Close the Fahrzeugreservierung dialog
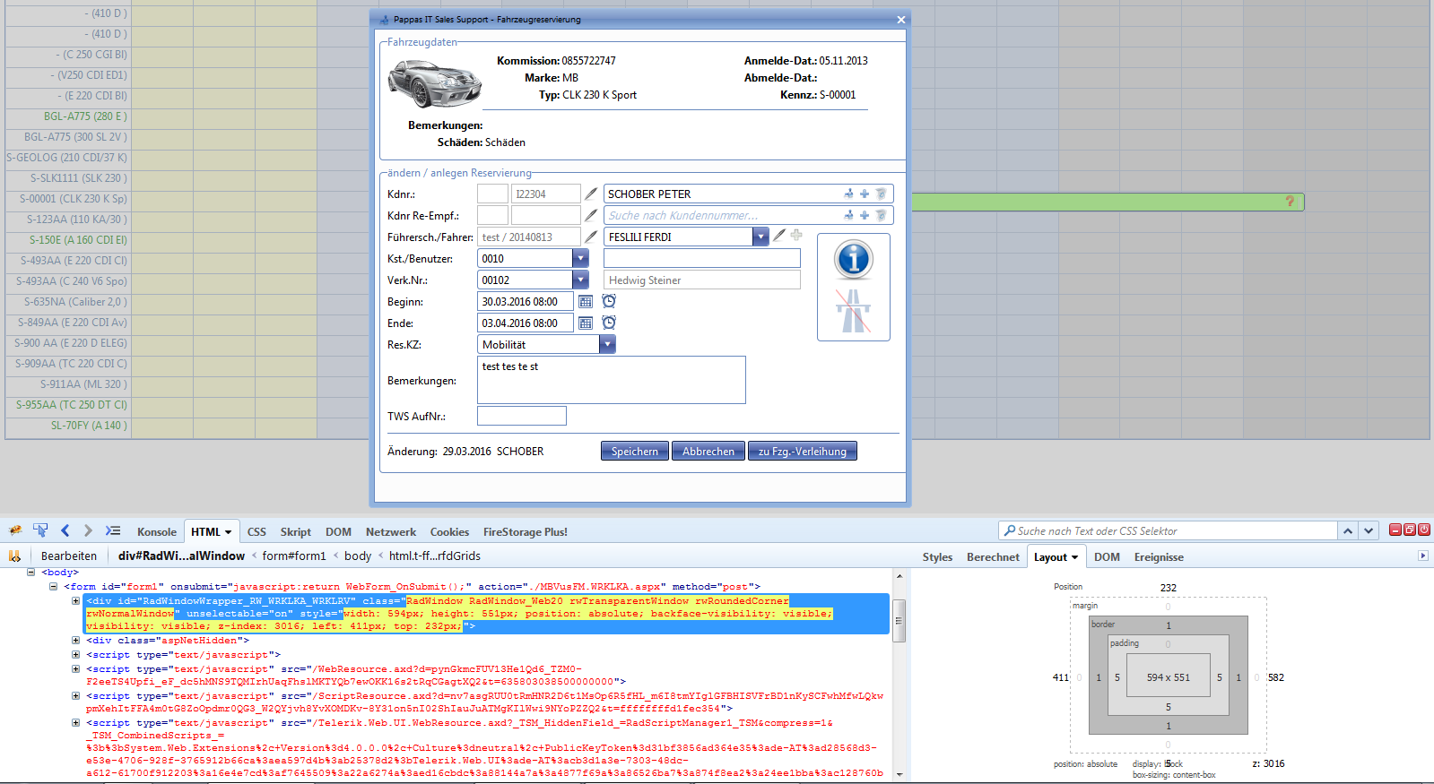The image size is (1434, 784). pyautogui.click(x=901, y=20)
